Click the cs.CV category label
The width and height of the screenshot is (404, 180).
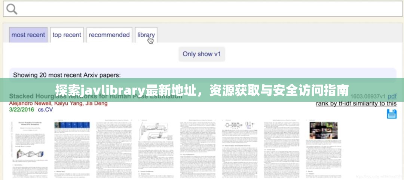coord(45,110)
